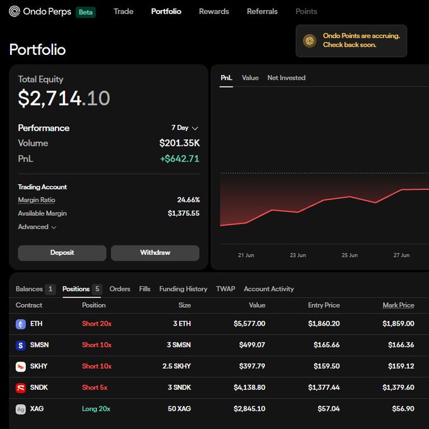Open the Account Activity tab
The image size is (429, 429).
pos(269,289)
